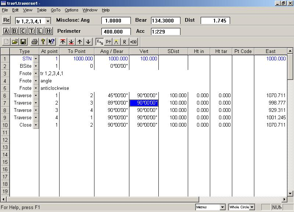This screenshot has height=212, width=294.
Task: Click the horizontal scrollbar right arrow
Action: 284,199
